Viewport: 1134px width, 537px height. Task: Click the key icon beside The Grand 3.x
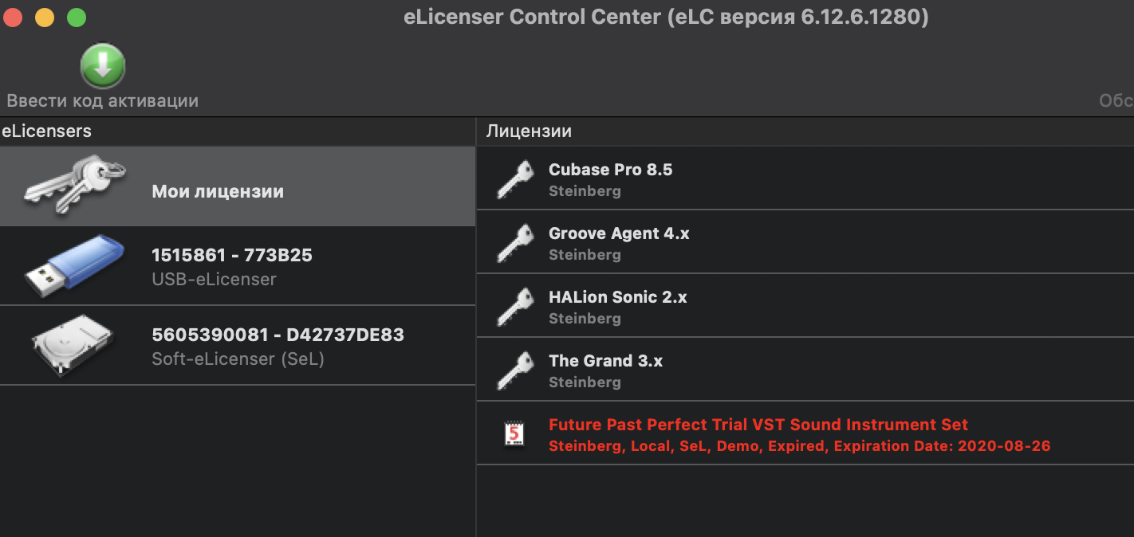(x=514, y=370)
